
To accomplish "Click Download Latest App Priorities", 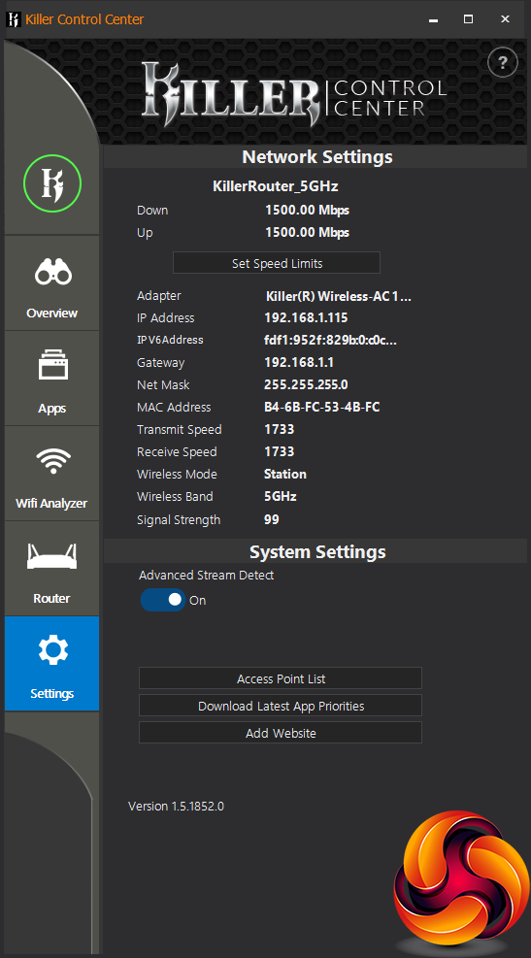I will point(281,706).
